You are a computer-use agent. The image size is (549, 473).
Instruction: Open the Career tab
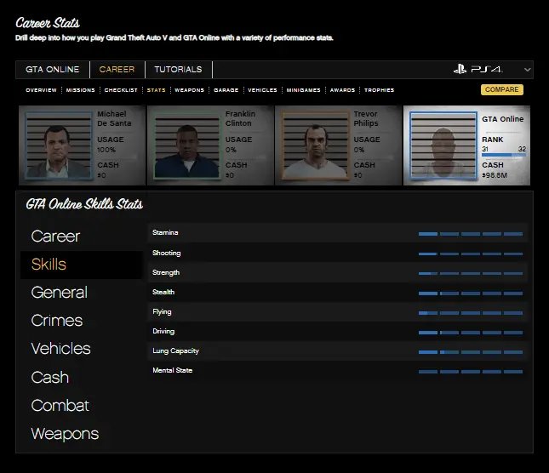click(x=117, y=70)
